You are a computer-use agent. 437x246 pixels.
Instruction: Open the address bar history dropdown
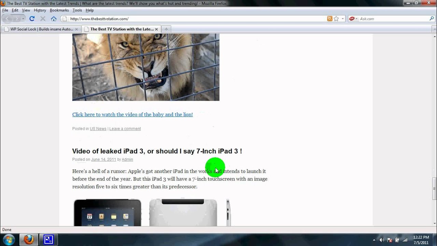click(343, 19)
